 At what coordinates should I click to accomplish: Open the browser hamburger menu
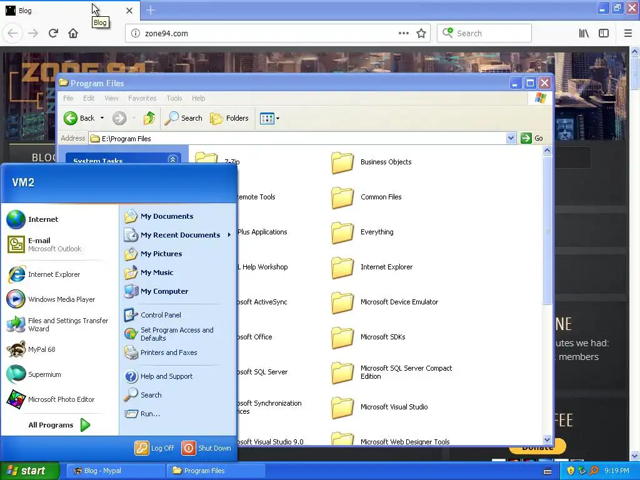(x=628, y=34)
